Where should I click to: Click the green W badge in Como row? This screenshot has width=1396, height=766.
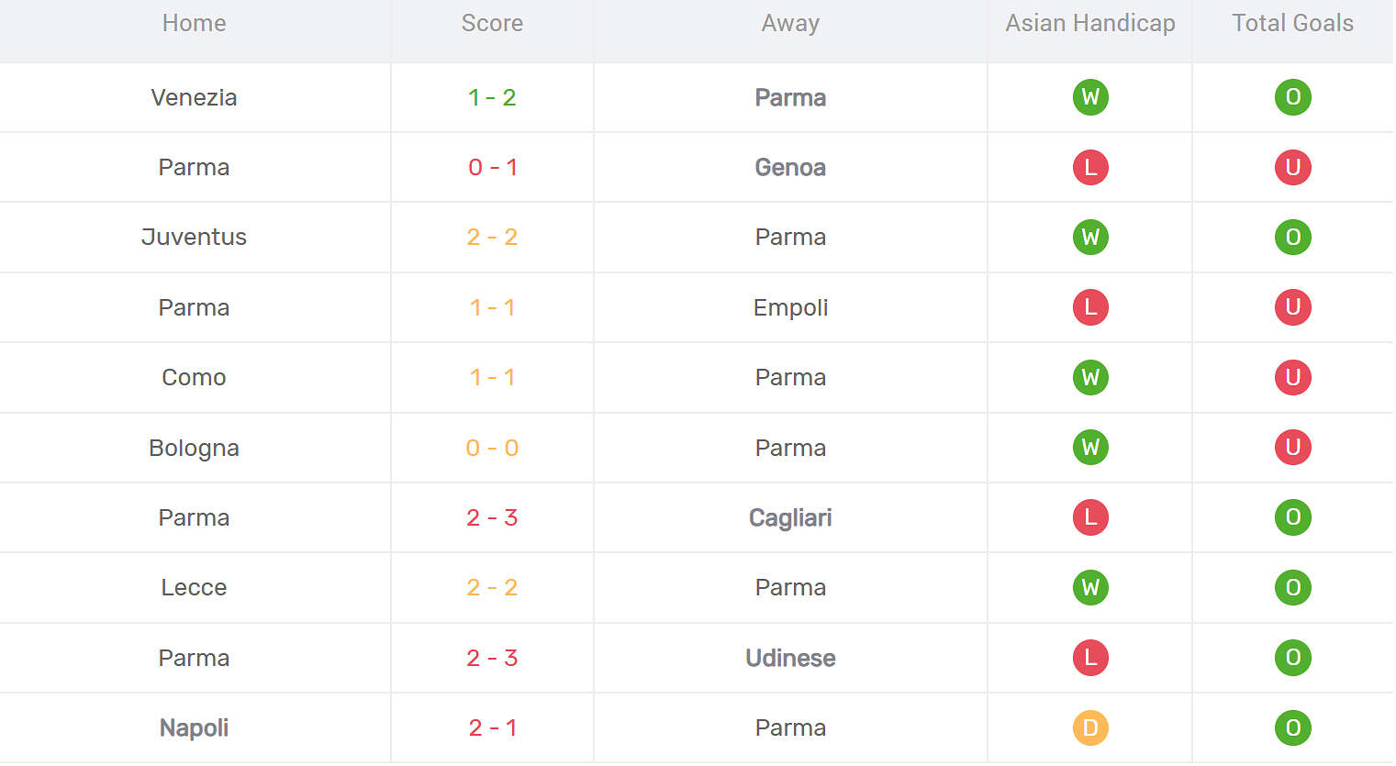(1090, 377)
